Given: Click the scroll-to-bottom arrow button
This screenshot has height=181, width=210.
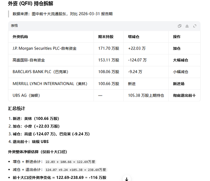Looking at the screenshot, I should point(127,179).
